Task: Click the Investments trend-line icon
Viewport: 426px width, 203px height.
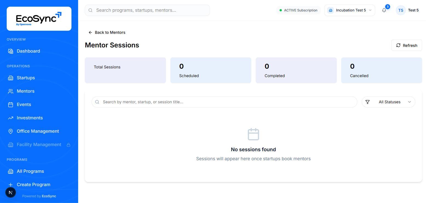Action: point(11,118)
